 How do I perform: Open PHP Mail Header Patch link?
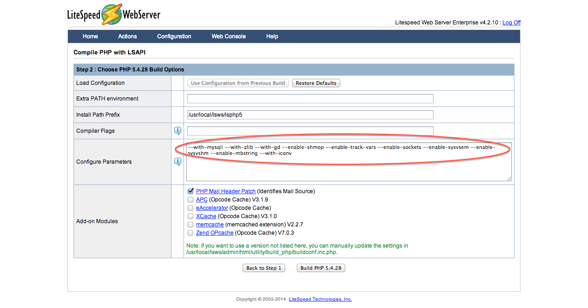(x=226, y=191)
